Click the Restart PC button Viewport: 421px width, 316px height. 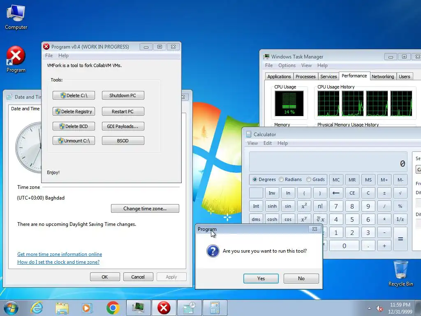click(123, 111)
